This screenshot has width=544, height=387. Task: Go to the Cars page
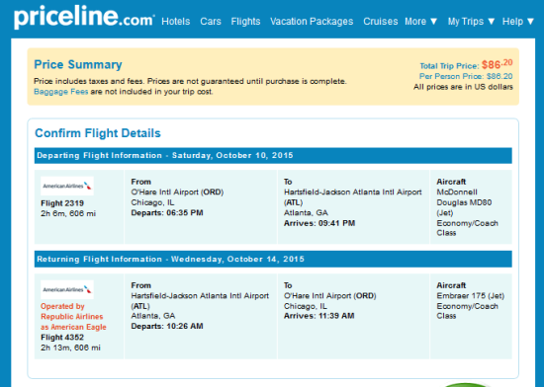[211, 22]
